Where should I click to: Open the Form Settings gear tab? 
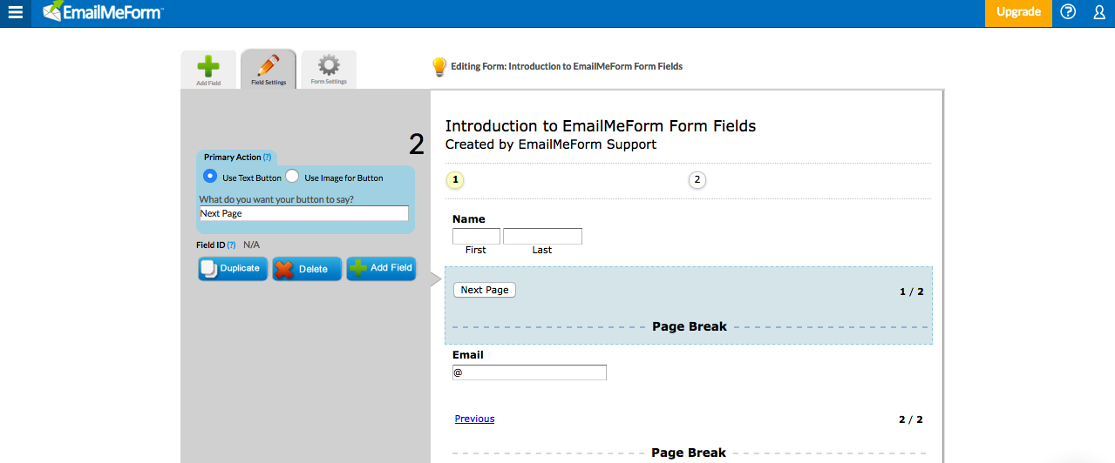pyautogui.click(x=329, y=70)
